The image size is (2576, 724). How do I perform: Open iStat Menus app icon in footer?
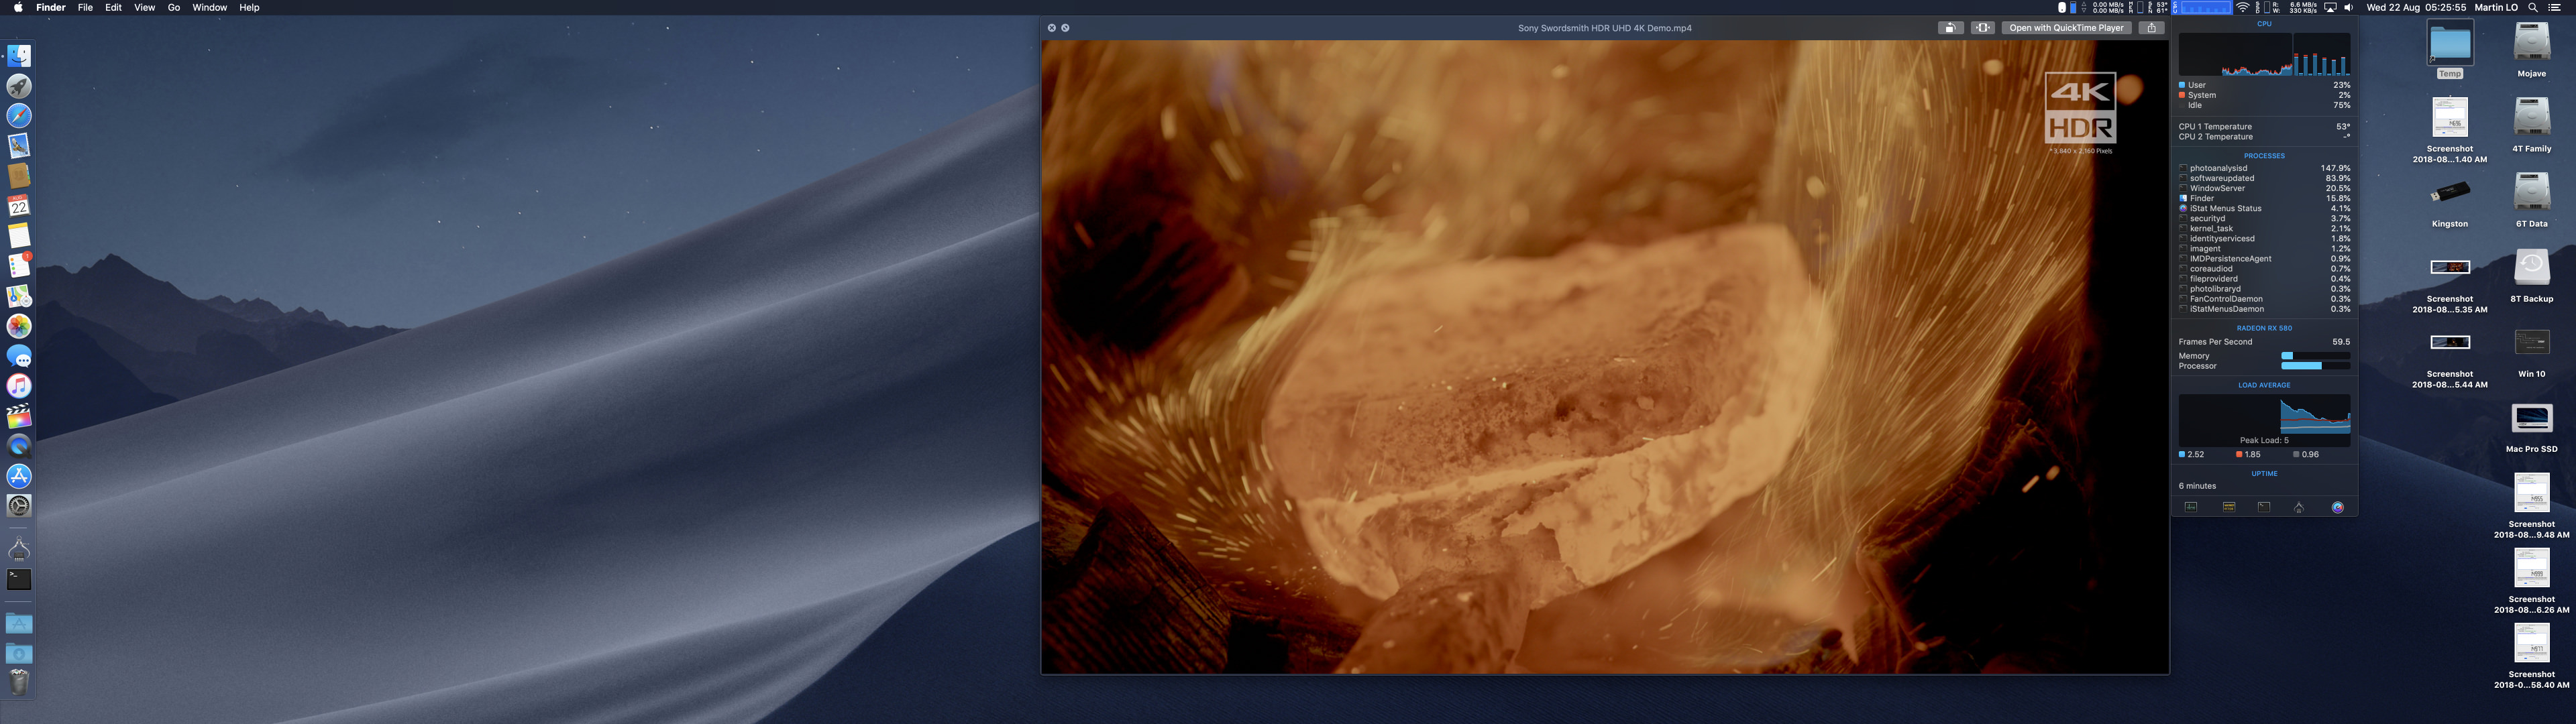[2337, 507]
